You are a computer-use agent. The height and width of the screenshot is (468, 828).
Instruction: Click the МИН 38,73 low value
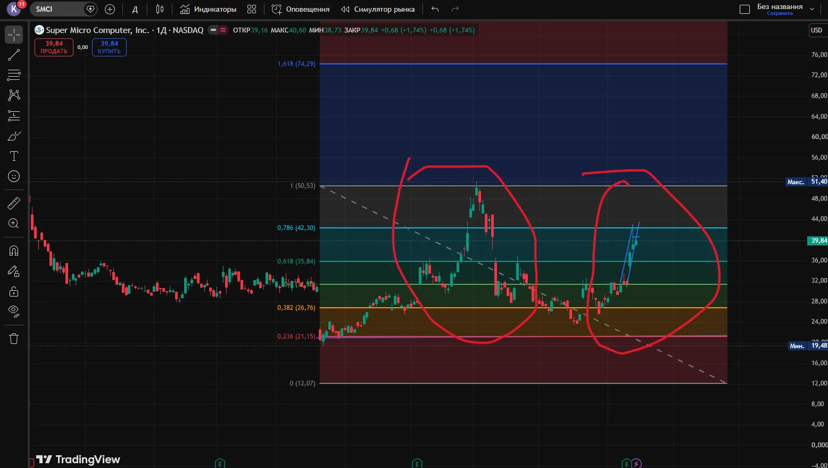pos(325,30)
